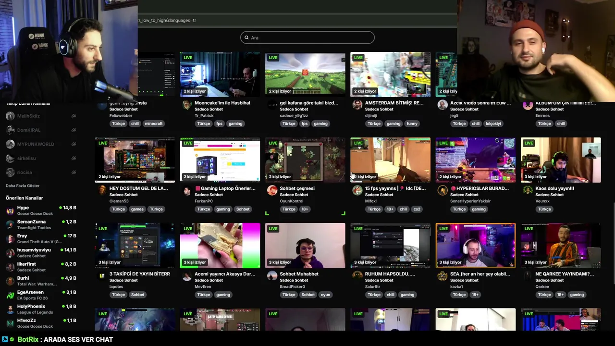Expand list with Daha Fazla Göster
The width and height of the screenshot is (615, 346).
click(23, 185)
